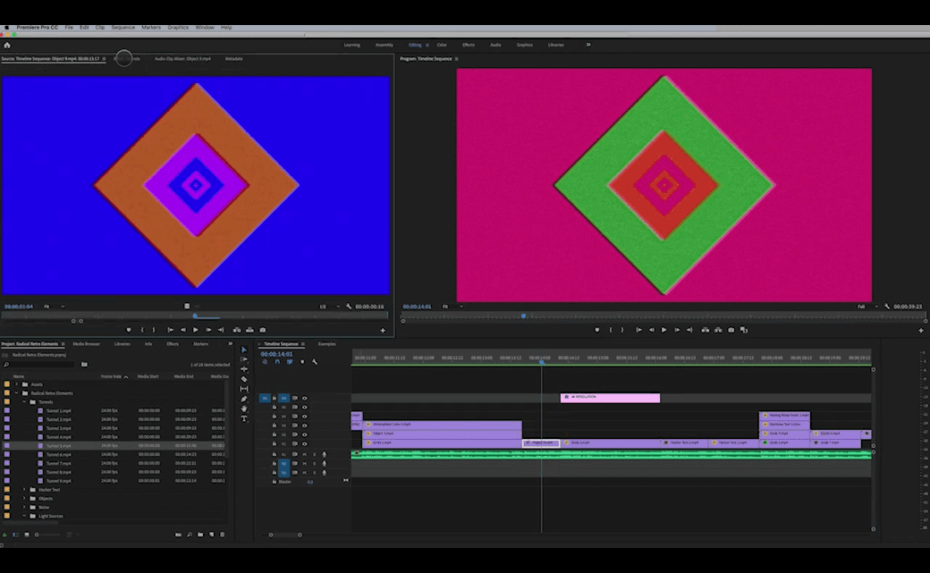Screen dimensions: 930x573
Task: Open Source playback resolution 1/2 dropdown
Action: coord(330,307)
